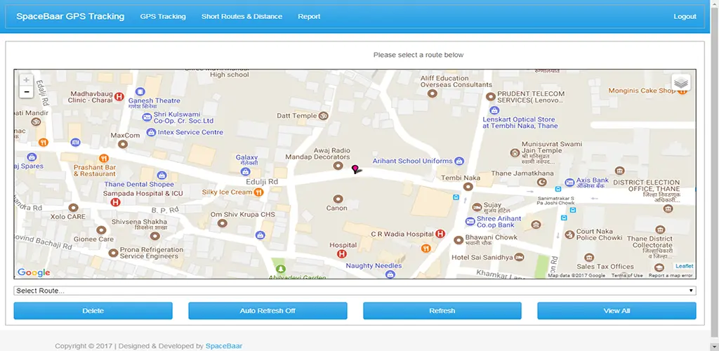Click the Sampada Hospital H icon

pyautogui.click(x=116, y=202)
